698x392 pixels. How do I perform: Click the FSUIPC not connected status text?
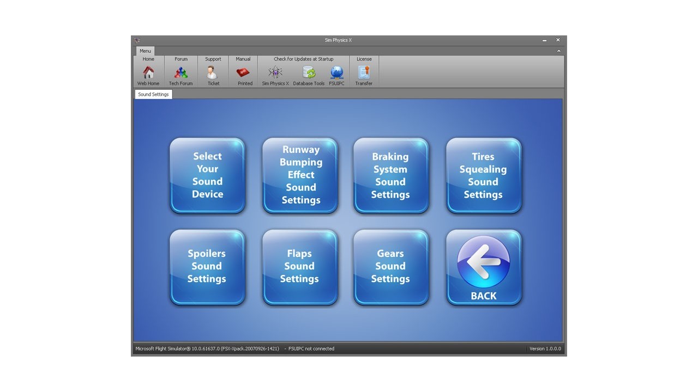tap(311, 348)
